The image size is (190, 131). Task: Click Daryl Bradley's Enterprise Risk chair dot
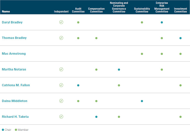click(x=162, y=22)
